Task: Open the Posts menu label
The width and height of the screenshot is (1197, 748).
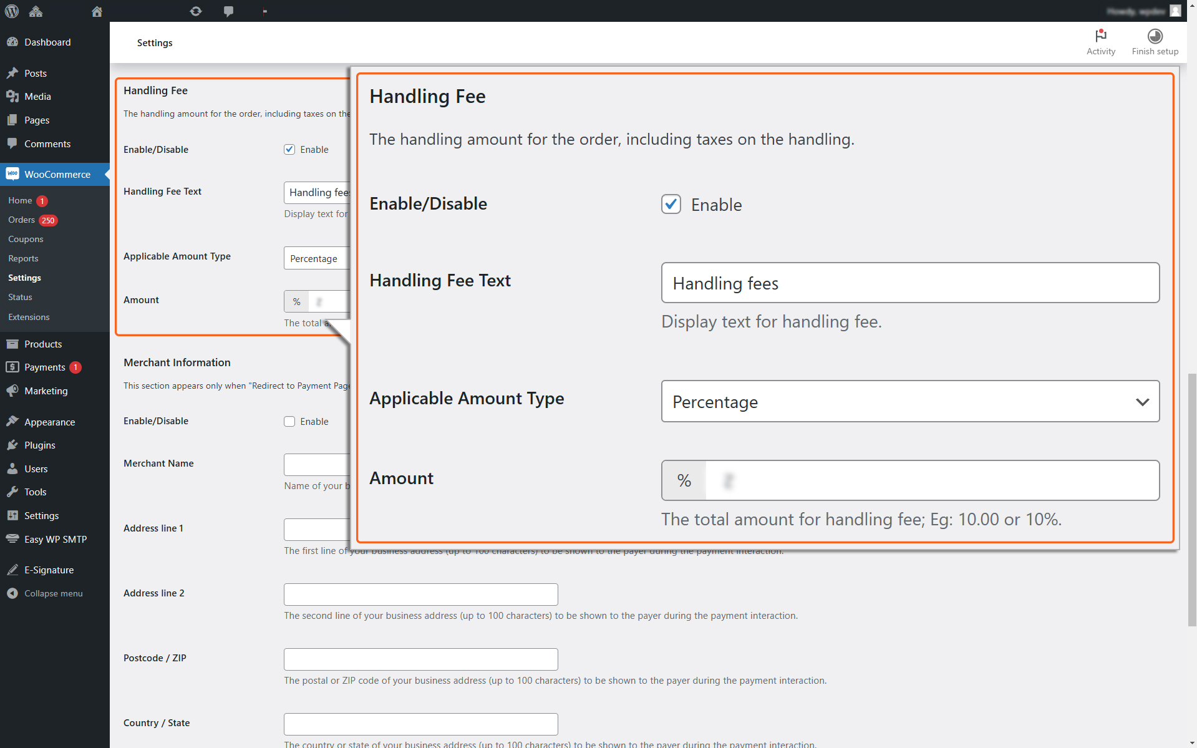Action: [x=36, y=73]
